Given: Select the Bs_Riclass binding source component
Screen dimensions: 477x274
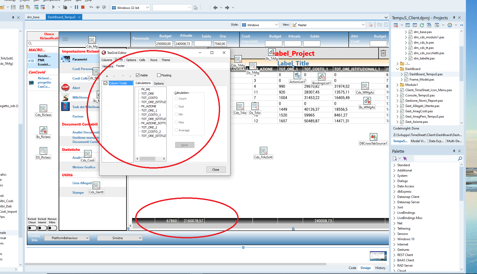Looking at the screenshot, I should coord(43,130).
